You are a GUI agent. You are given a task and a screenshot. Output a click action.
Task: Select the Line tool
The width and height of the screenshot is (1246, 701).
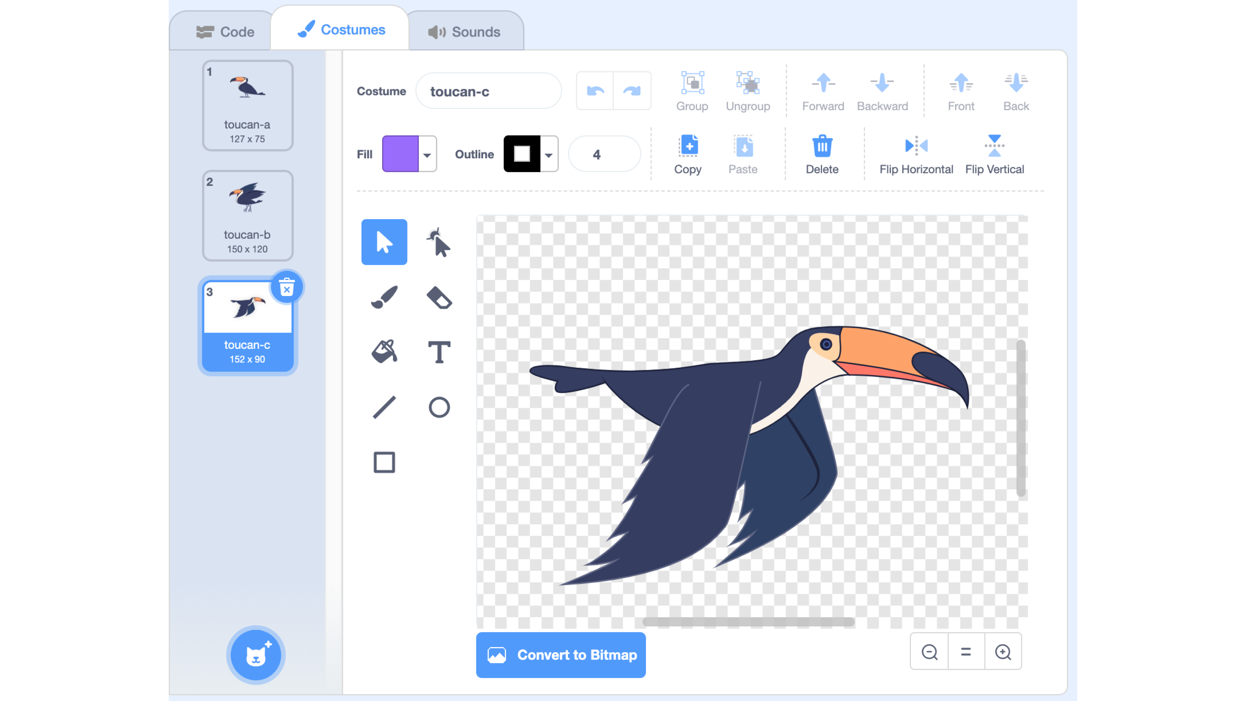pyautogui.click(x=384, y=407)
